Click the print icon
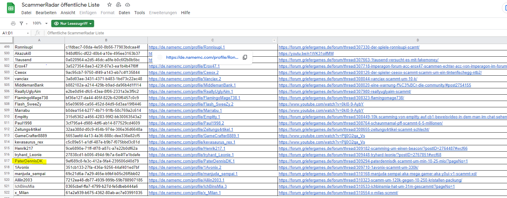 [13, 24]
